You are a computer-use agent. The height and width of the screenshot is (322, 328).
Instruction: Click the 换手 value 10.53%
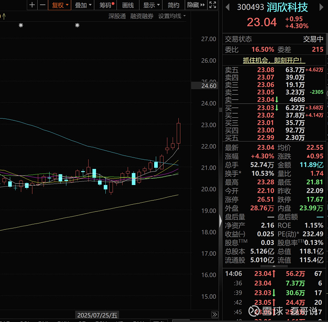click(262, 174)
